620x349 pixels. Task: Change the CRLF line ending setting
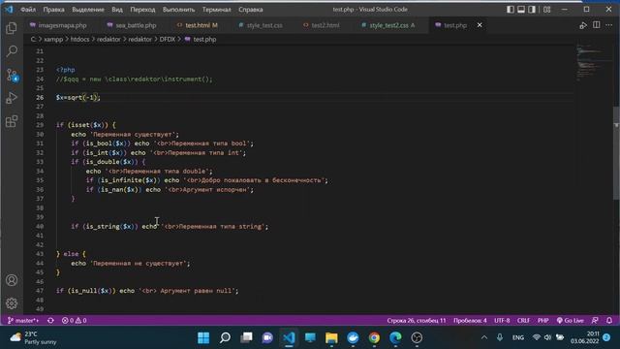point(523,320)
